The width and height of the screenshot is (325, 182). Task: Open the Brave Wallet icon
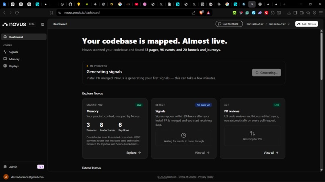pyautogui.click(x=302, y=12)
